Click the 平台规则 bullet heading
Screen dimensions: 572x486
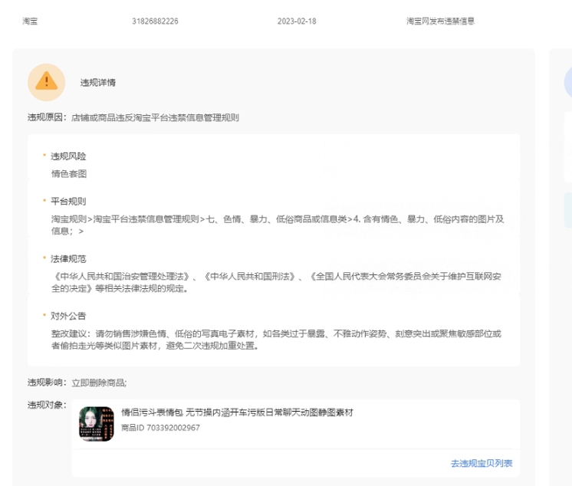pyautogui.click(x=68, y=201)
